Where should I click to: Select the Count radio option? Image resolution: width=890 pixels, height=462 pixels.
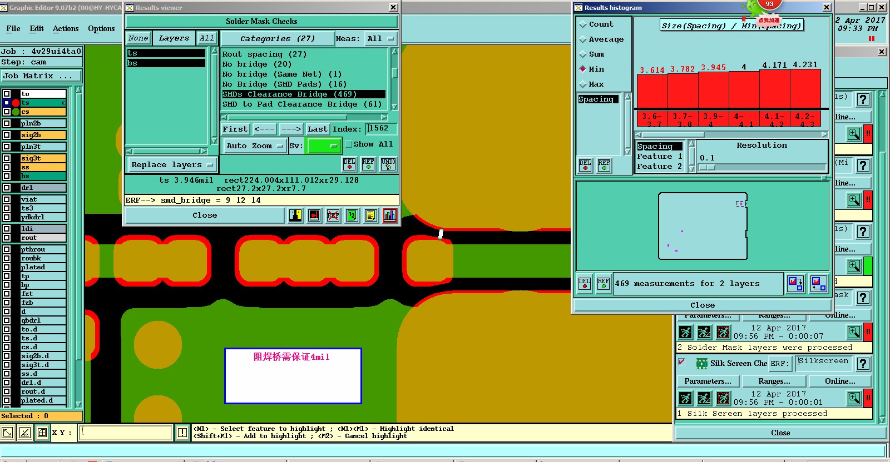tap(583, 24)
